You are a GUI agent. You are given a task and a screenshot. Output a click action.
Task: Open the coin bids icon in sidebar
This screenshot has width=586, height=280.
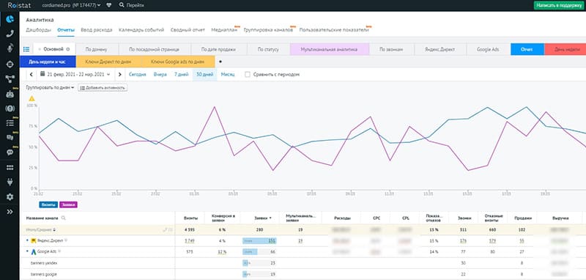10,108
